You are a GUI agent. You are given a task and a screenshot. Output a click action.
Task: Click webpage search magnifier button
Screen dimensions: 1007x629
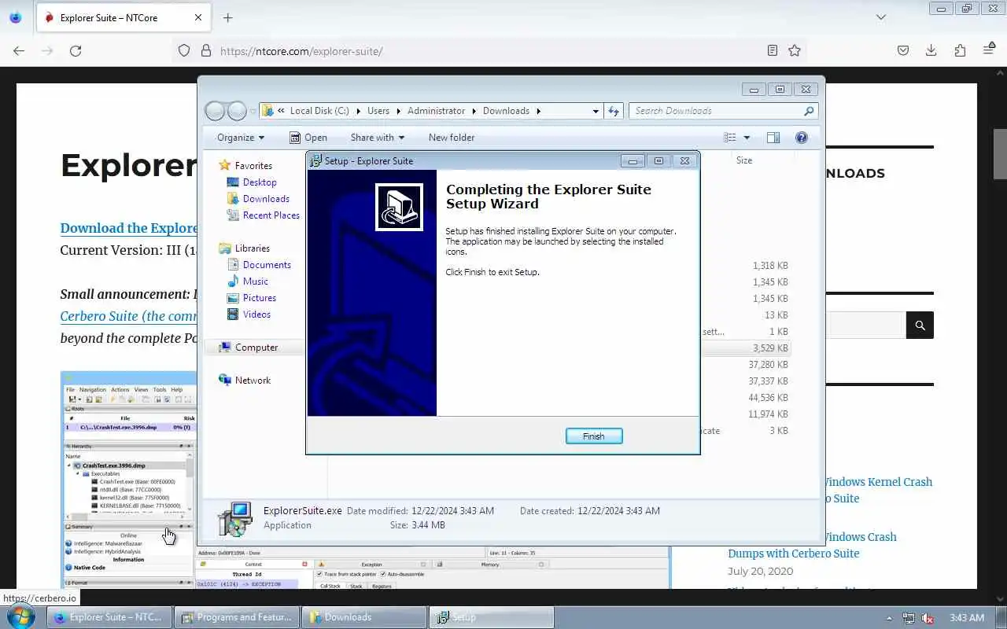point(920,326)
